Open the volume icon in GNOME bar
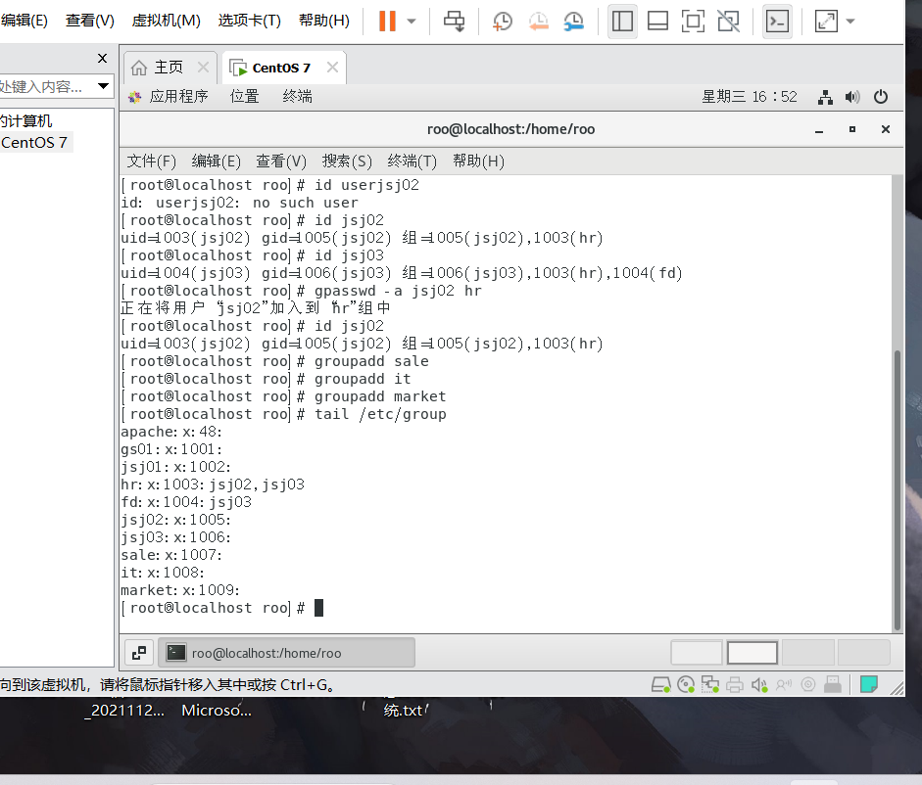 852,97
